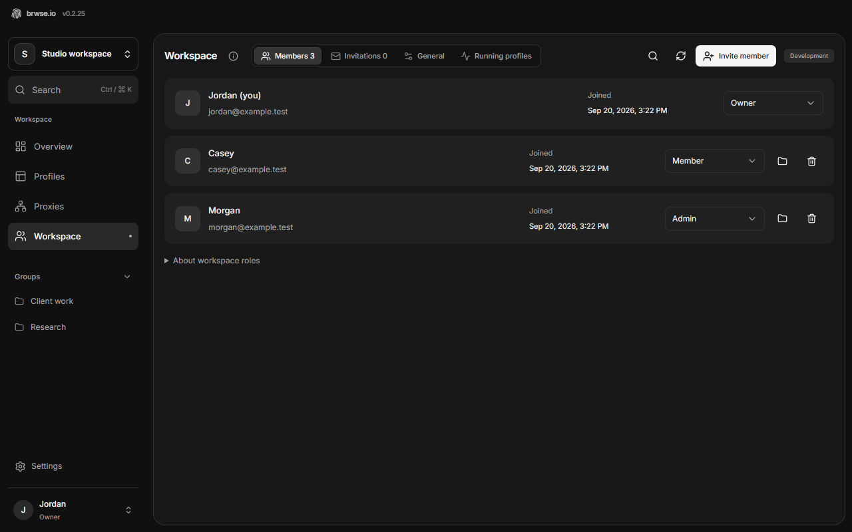852x532 pixels.
Task: Open the Client work group folder
Action: (x=73, y=301)
